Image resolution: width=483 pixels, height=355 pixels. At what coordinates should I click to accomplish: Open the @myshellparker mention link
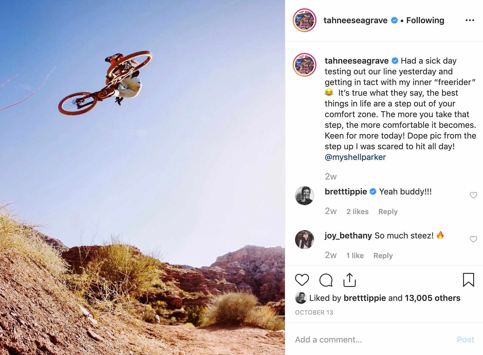[355, 157]
